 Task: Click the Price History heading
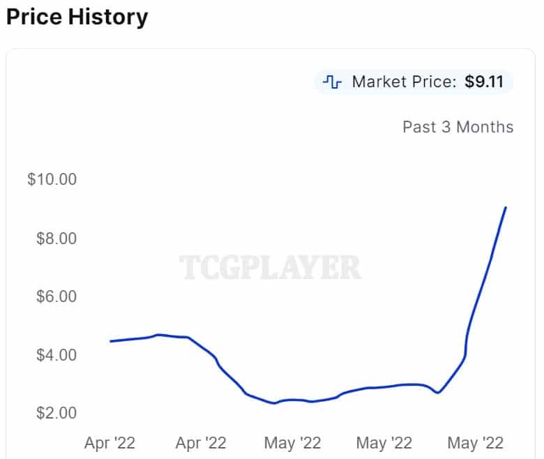[77, 17]
